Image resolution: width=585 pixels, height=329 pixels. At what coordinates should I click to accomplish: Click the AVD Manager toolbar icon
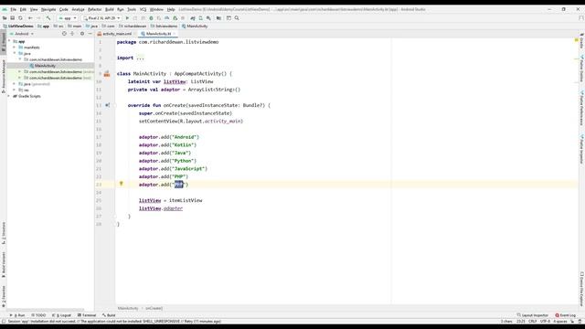pyautogui.click(x=201, y=18)
